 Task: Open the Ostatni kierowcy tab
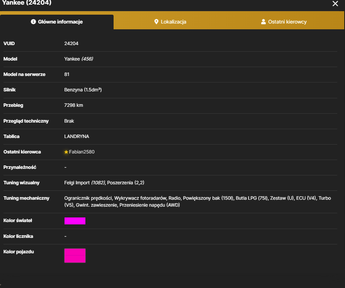pos(284,22)
